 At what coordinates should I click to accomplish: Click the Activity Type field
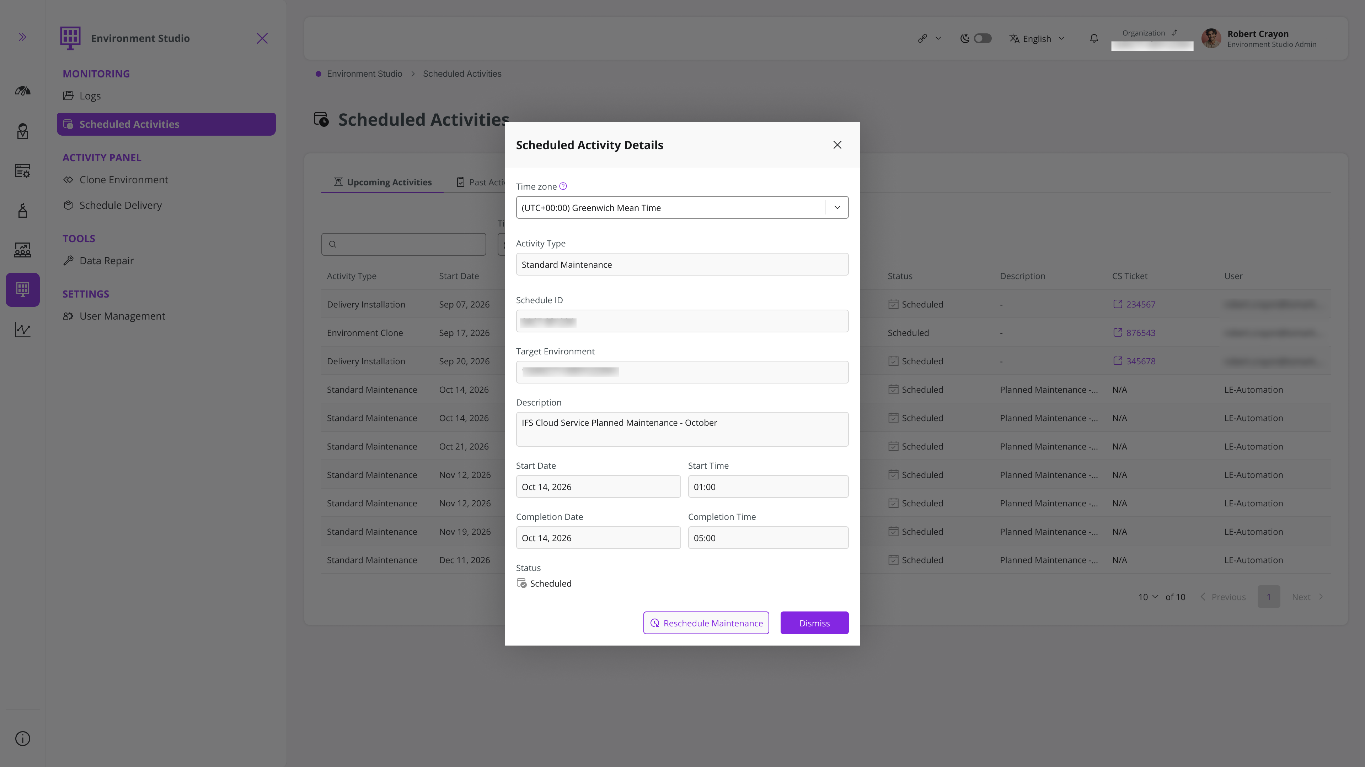click(682, 265)
